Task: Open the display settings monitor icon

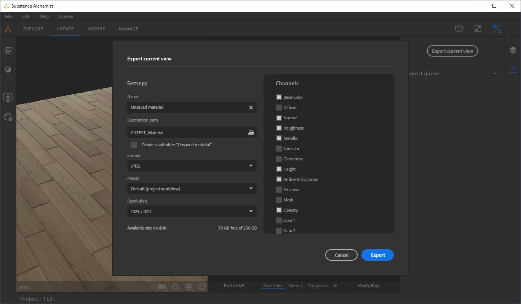Action: (8, 98)
